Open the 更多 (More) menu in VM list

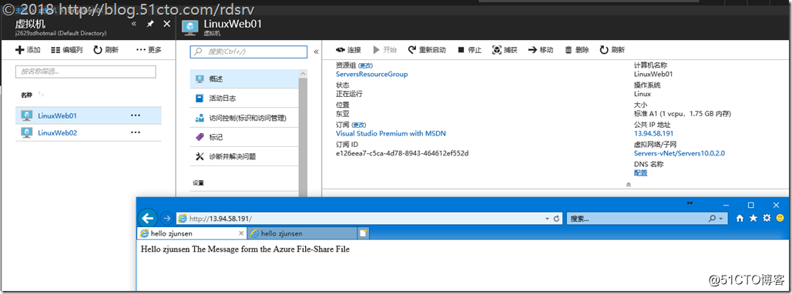point(149,49)
